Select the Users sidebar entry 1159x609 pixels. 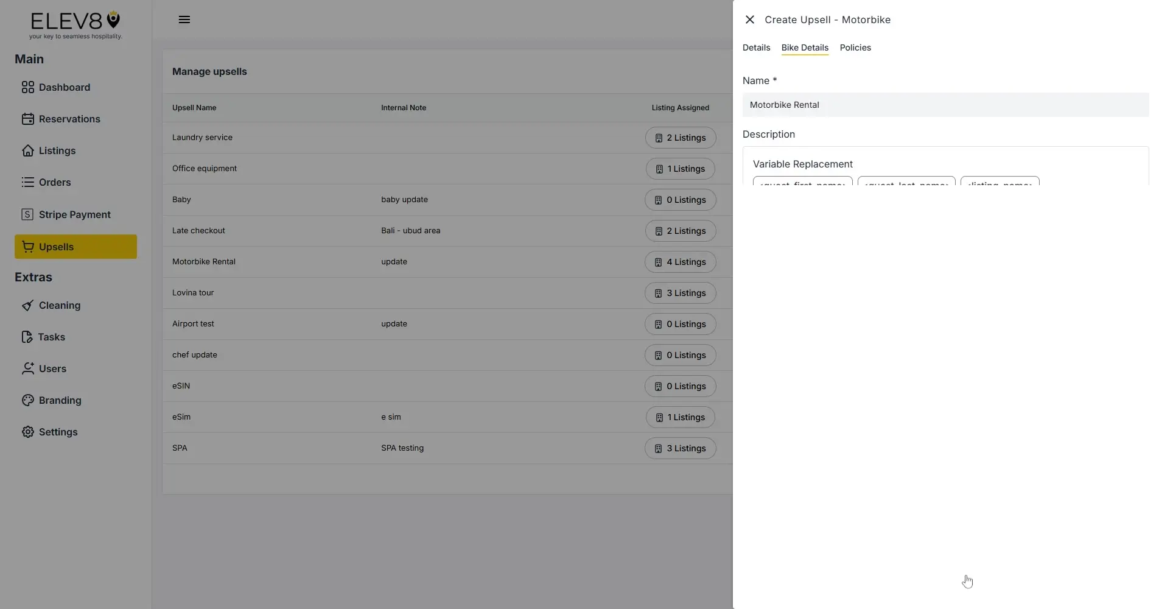52,368
